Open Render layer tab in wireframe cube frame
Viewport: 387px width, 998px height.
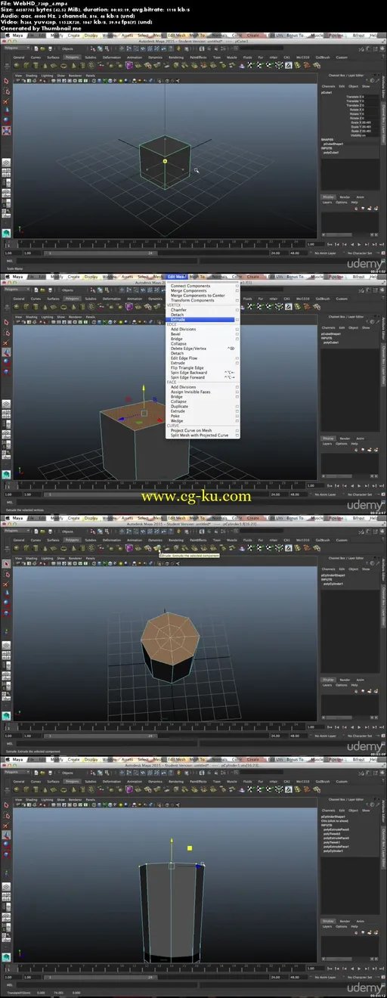coord(345,197)
